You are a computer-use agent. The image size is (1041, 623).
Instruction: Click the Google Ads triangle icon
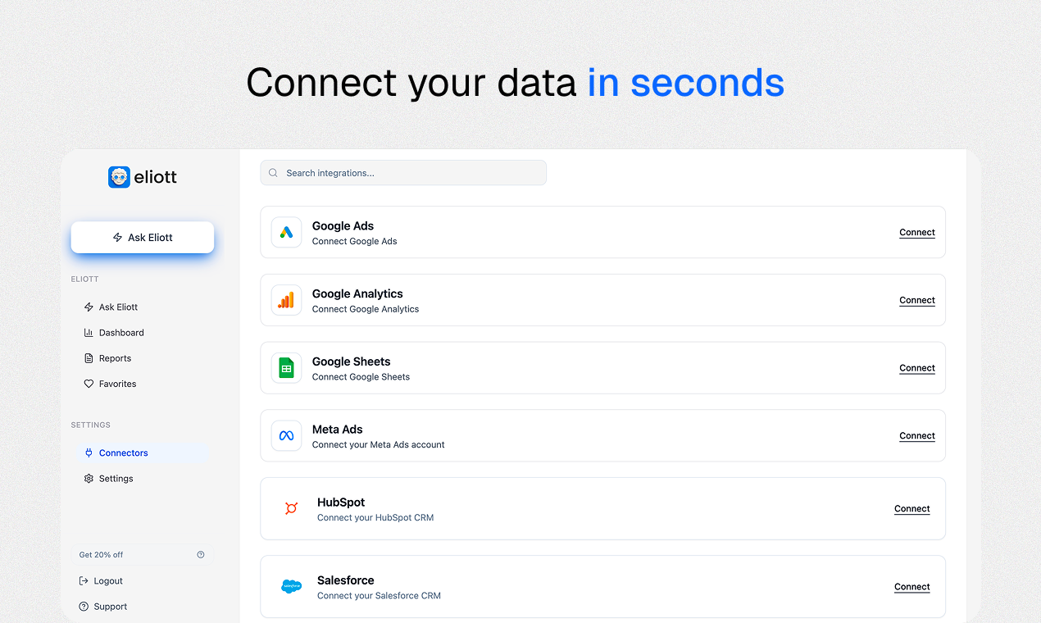[286, 232]
